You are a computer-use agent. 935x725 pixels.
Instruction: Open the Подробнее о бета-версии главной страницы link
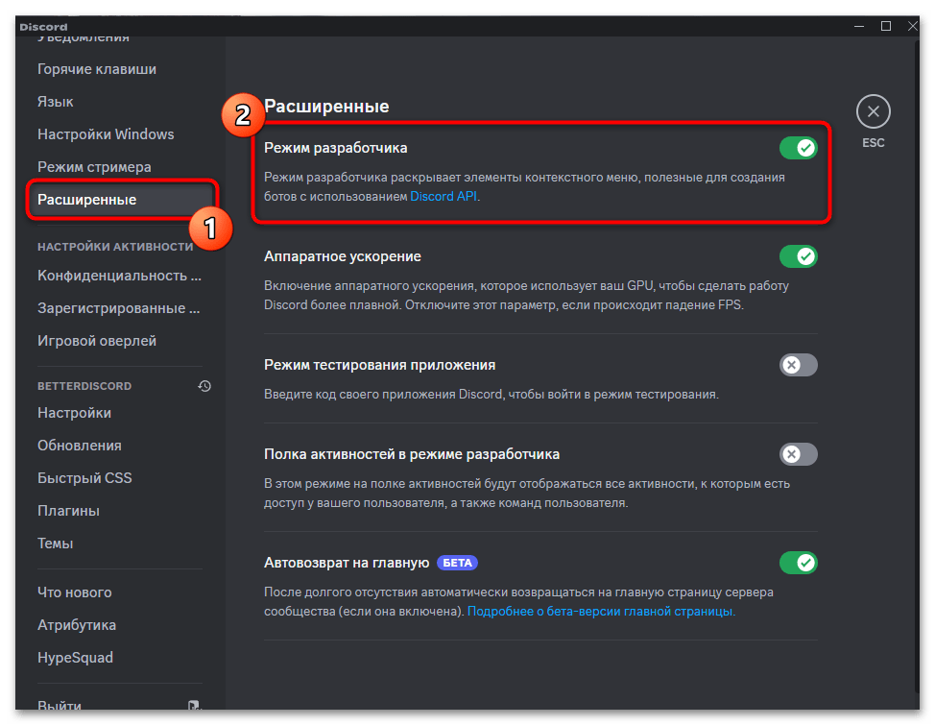pos(601,611)
